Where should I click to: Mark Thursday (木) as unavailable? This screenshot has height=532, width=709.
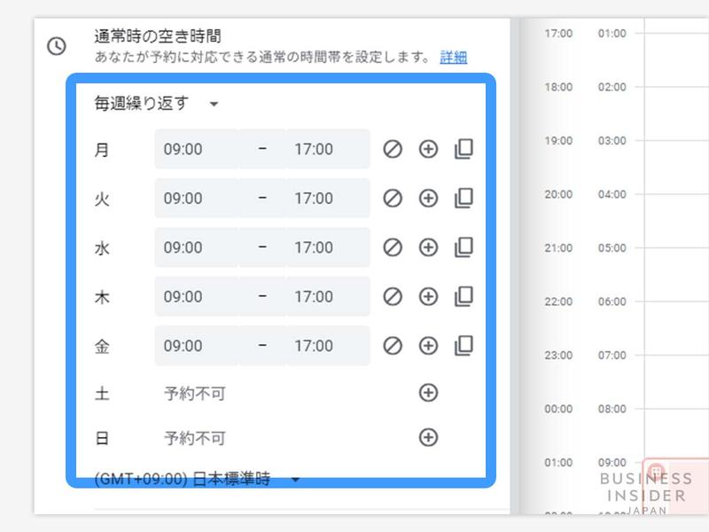pos(393,297)
